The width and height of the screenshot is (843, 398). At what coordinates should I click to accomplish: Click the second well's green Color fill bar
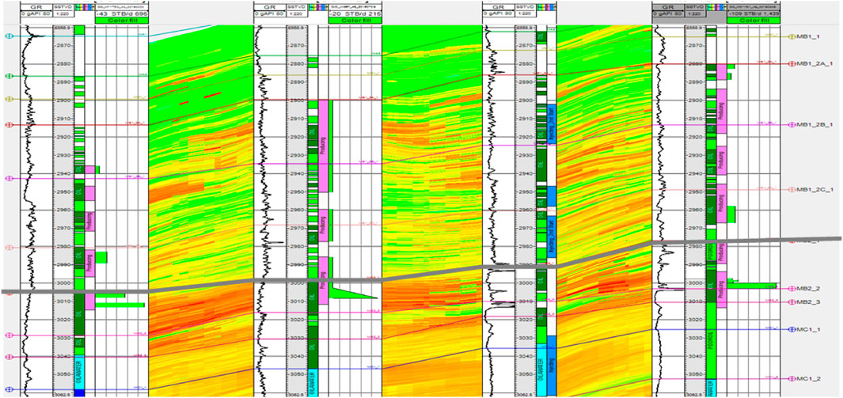[x=355, y=21]
